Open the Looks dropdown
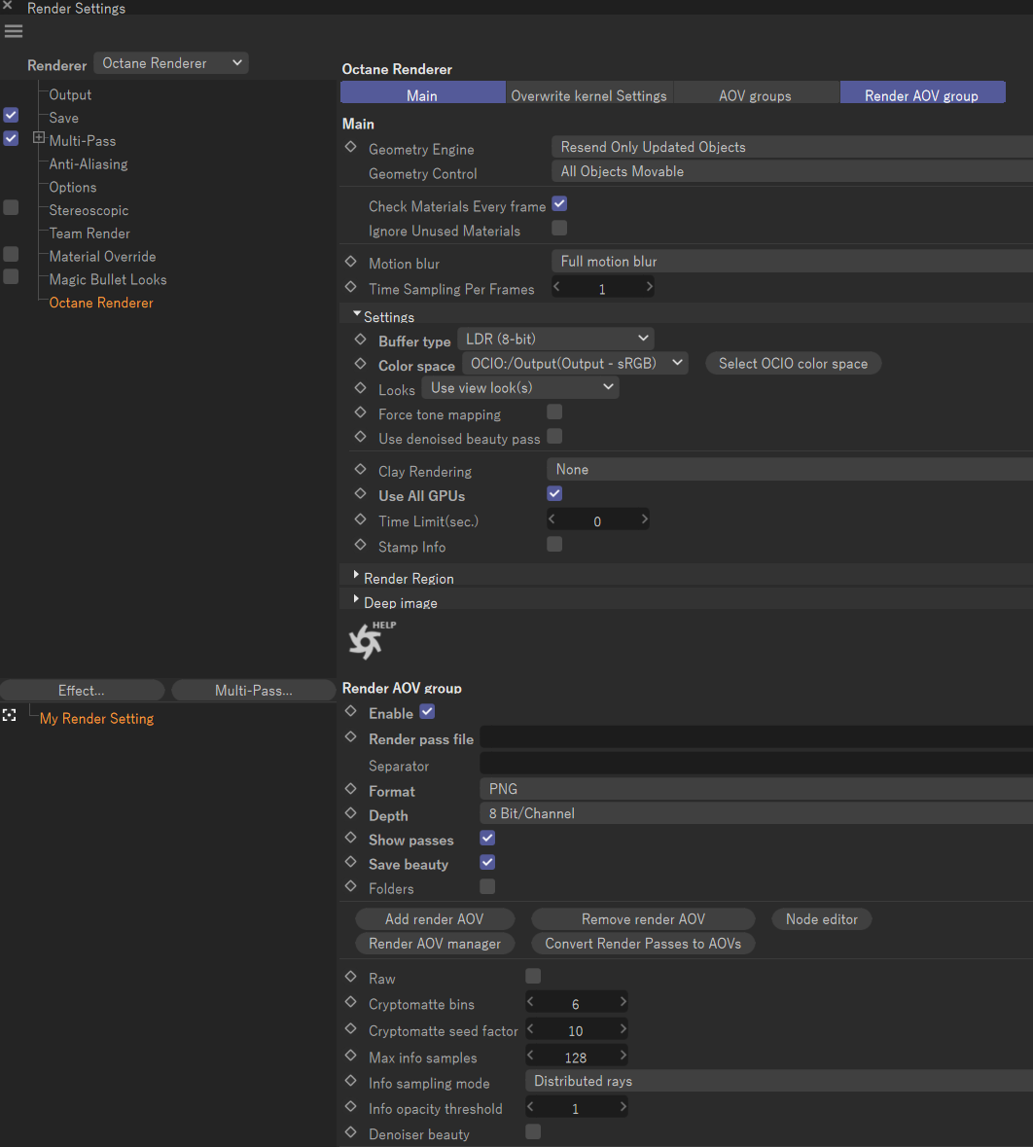This screenshot has height=1147, width=1033. click(520, 388)
